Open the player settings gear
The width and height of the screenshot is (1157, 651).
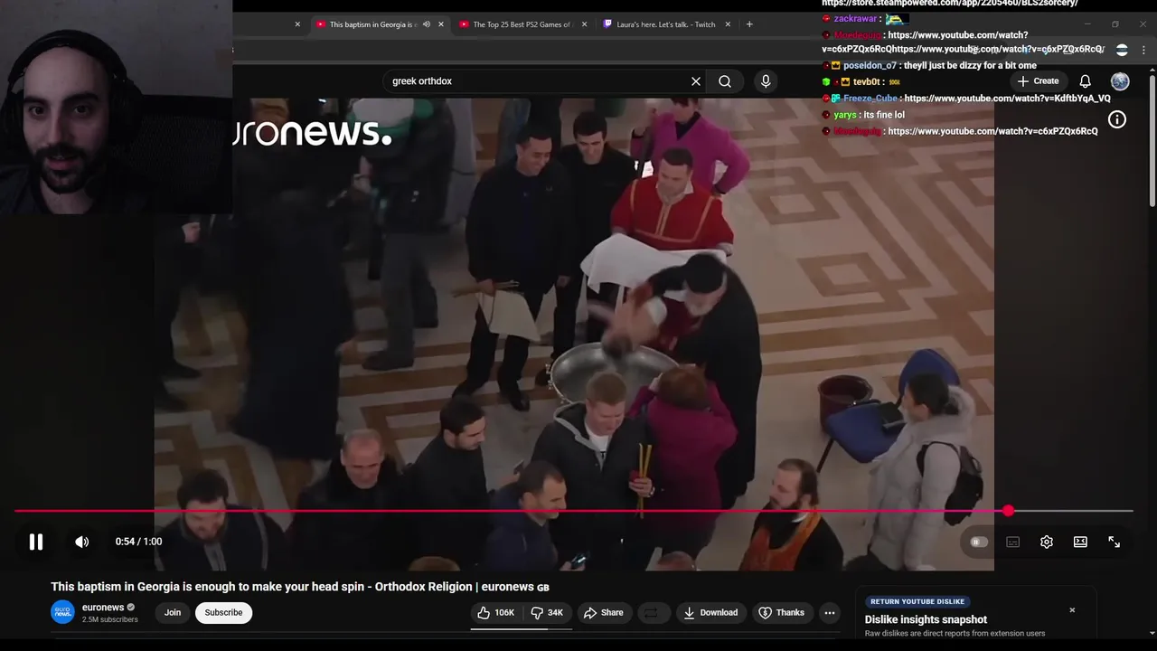pyautogui.click(x=1047, y=542)
